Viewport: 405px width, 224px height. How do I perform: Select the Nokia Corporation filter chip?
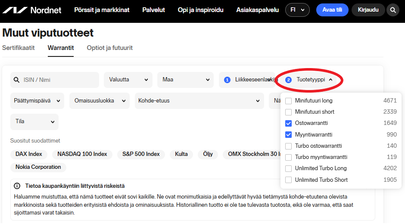(x=38, y=167)
